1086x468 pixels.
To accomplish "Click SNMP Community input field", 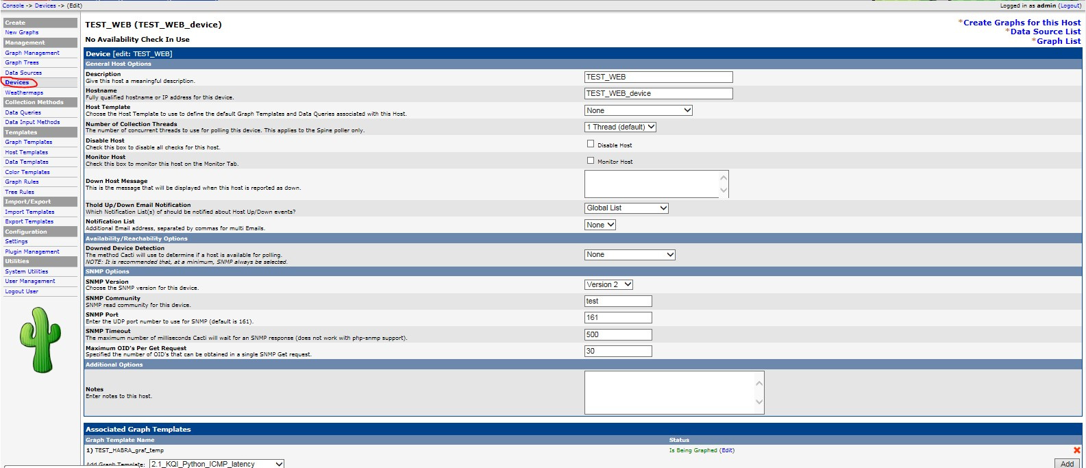I will [618, 301].
